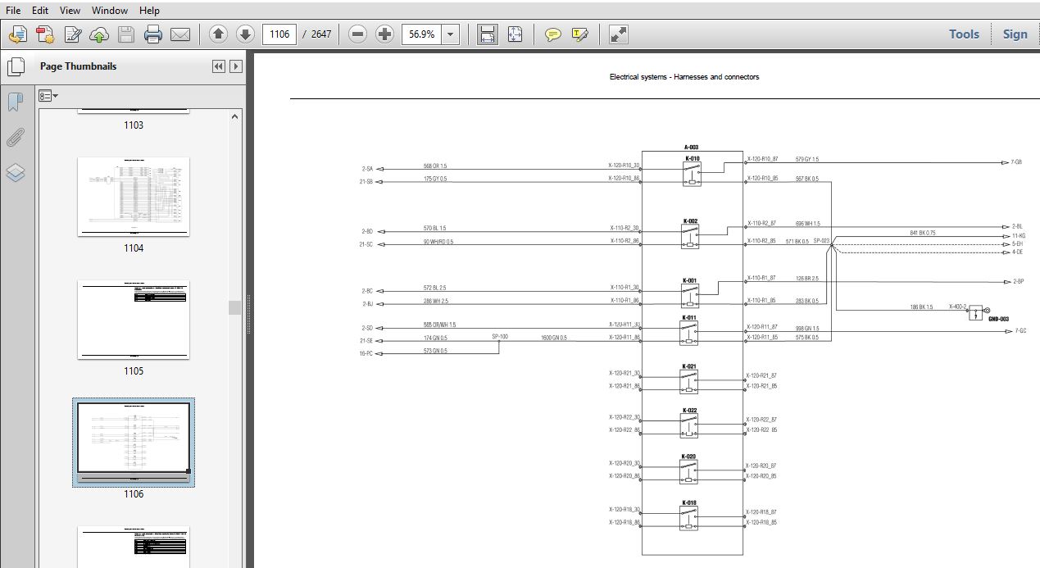Screen dimensions: 1040x568
Task: Open the Bookmarks panel icon
Action: [x=15, y=102]
